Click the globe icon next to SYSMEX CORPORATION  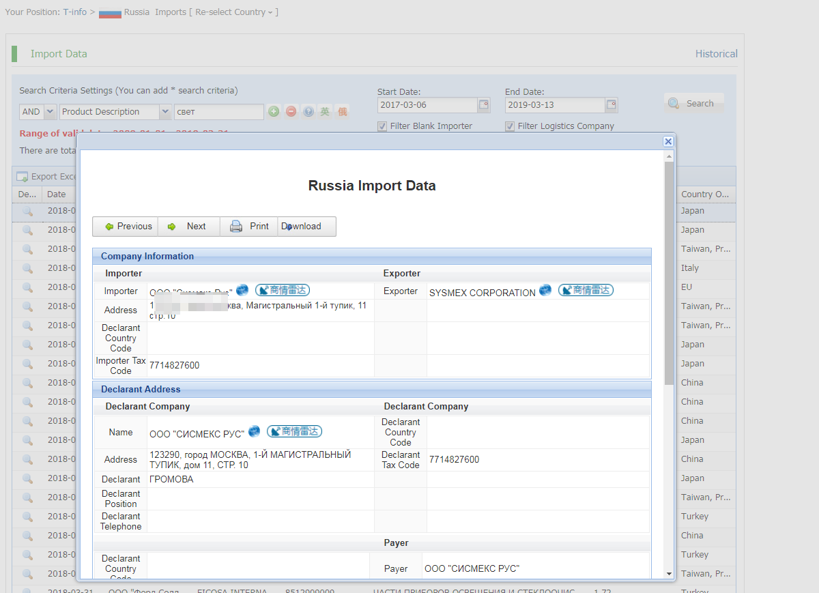[545, 291]
